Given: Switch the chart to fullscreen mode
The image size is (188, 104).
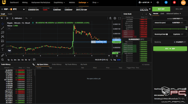Looking at the screenshot, I should [x=120, y=18].
